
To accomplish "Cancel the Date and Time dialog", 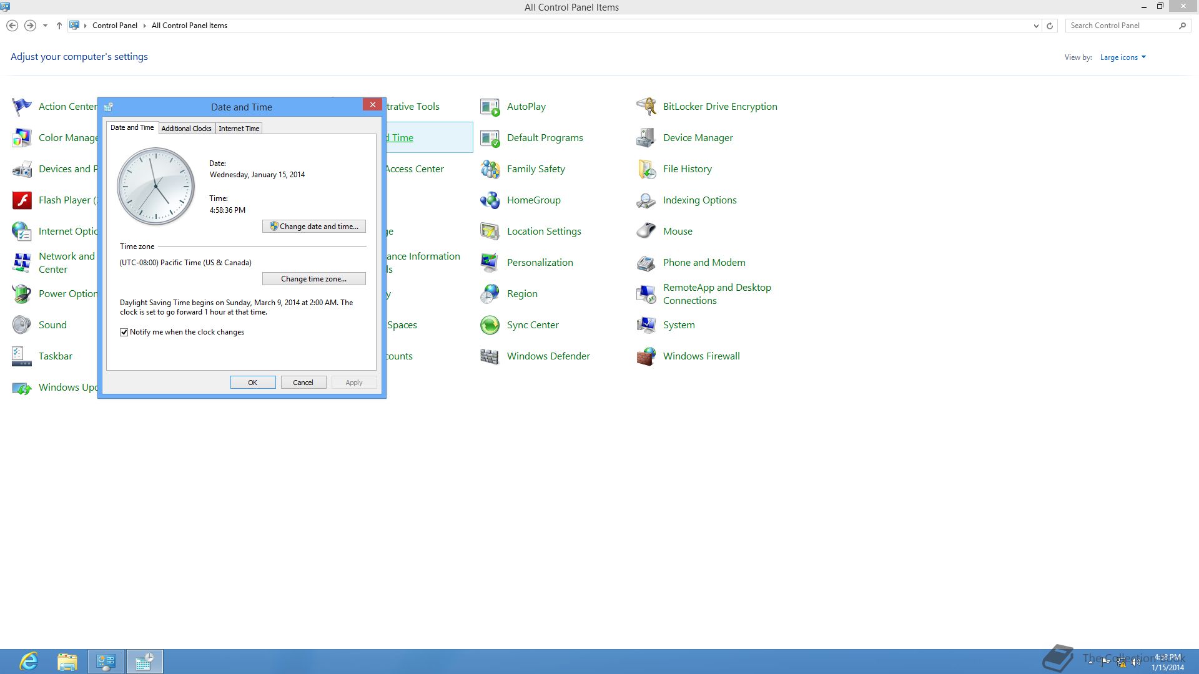I will (x=303, y=383).
